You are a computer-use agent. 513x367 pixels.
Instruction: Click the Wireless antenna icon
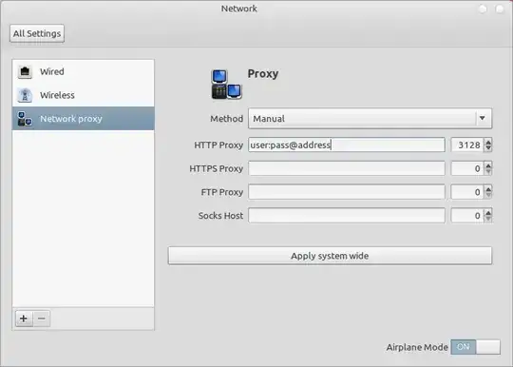pyautogui.click(x=25, y=95)
